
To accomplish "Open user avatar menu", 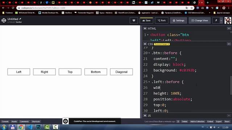I will click(228, 21).
